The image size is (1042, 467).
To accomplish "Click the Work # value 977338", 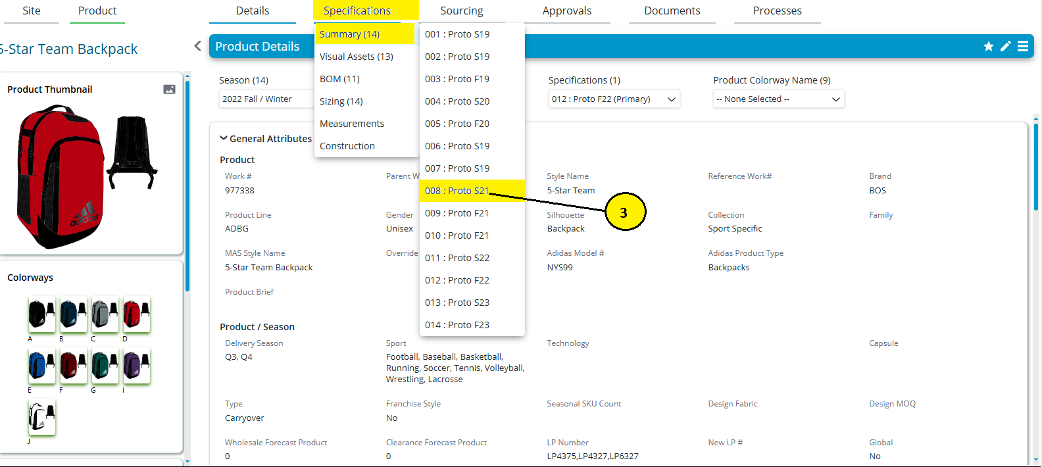I will [x=239, y=191].
